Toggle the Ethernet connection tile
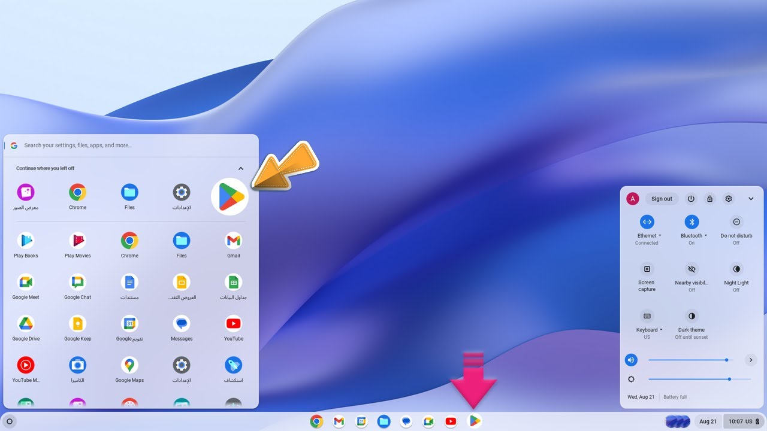Image resolution: width=767 pixels, height=431 pixels. pyautogui.click(x=647, y=221)
